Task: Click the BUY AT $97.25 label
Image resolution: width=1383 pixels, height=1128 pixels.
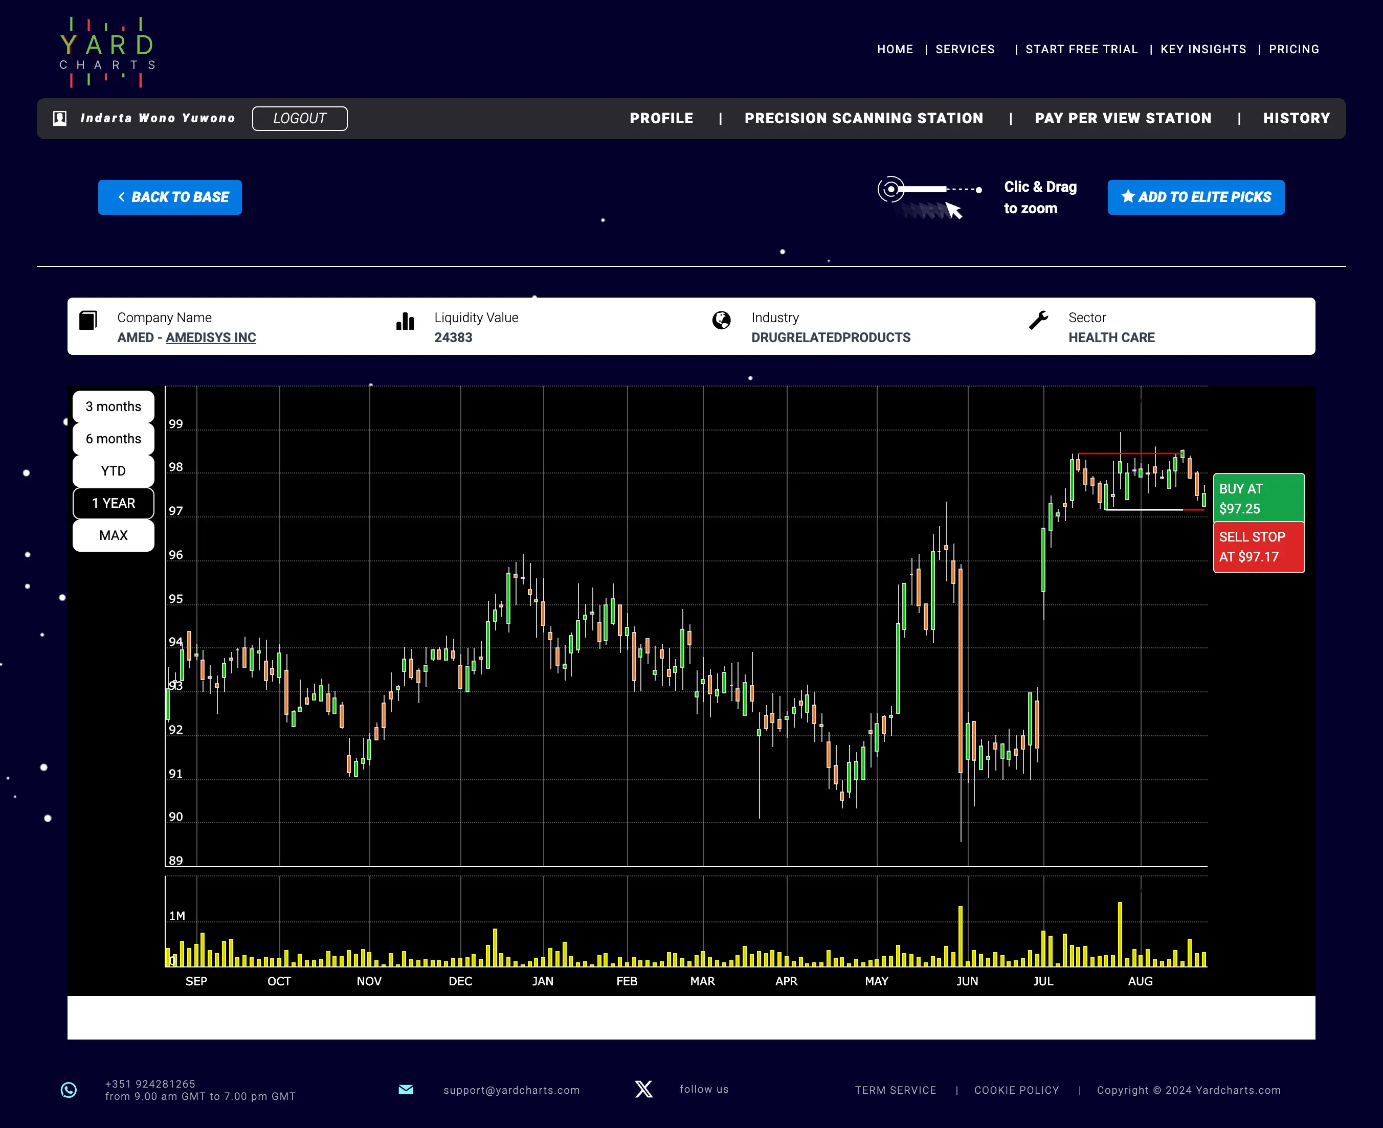Action: (x=1259, y=498)
